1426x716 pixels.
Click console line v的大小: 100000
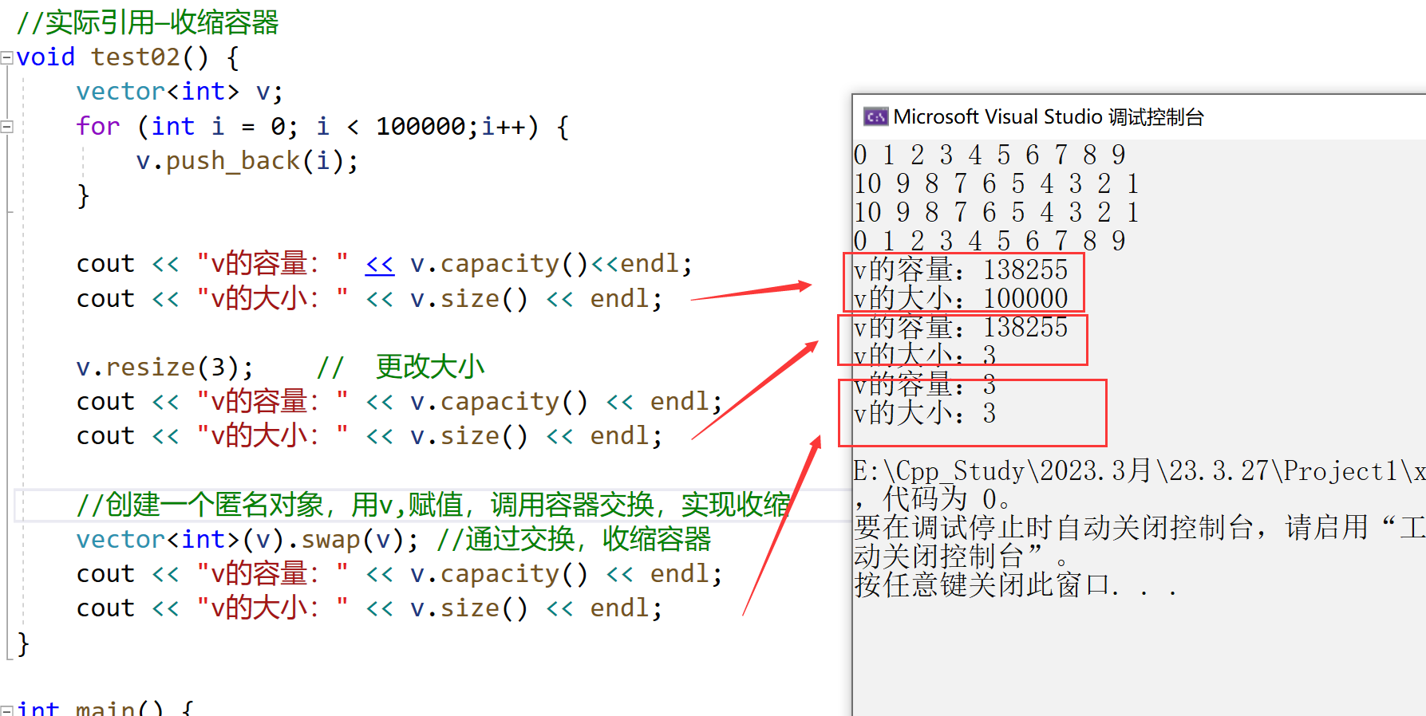961,298
